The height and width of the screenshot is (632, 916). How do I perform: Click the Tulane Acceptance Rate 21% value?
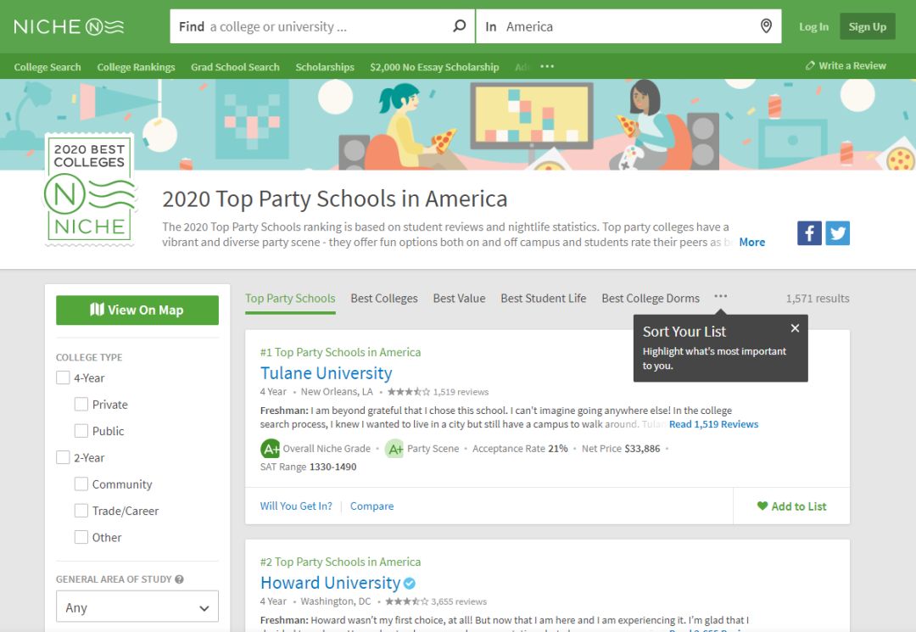558,449
